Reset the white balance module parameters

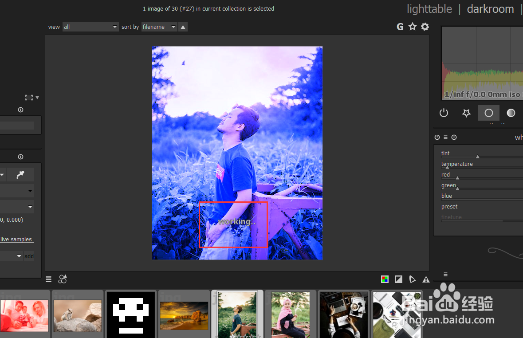454,137
